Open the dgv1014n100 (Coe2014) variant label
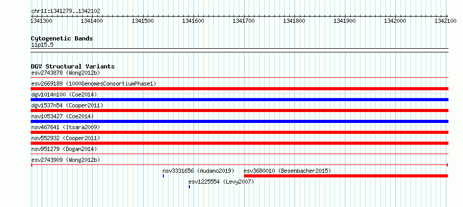This screenshot has width=463, height=207. tap(64, 94)
